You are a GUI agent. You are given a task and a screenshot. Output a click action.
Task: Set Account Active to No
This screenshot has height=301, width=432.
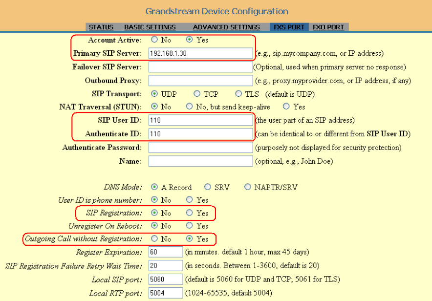(x=154, y=40)
